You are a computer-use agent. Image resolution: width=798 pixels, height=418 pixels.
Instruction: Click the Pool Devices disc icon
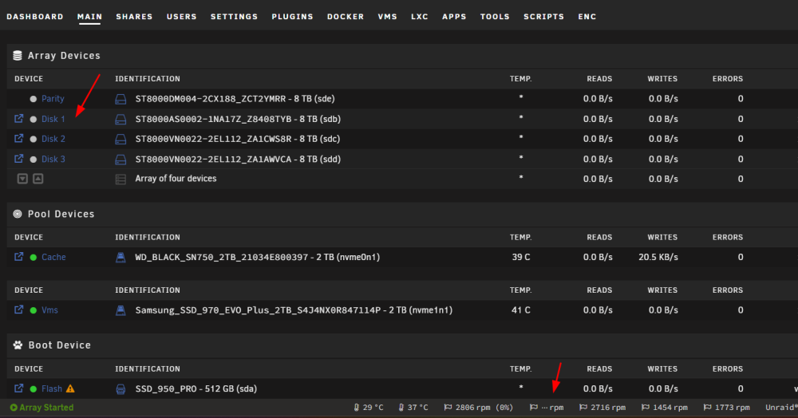tap(18, 214)
